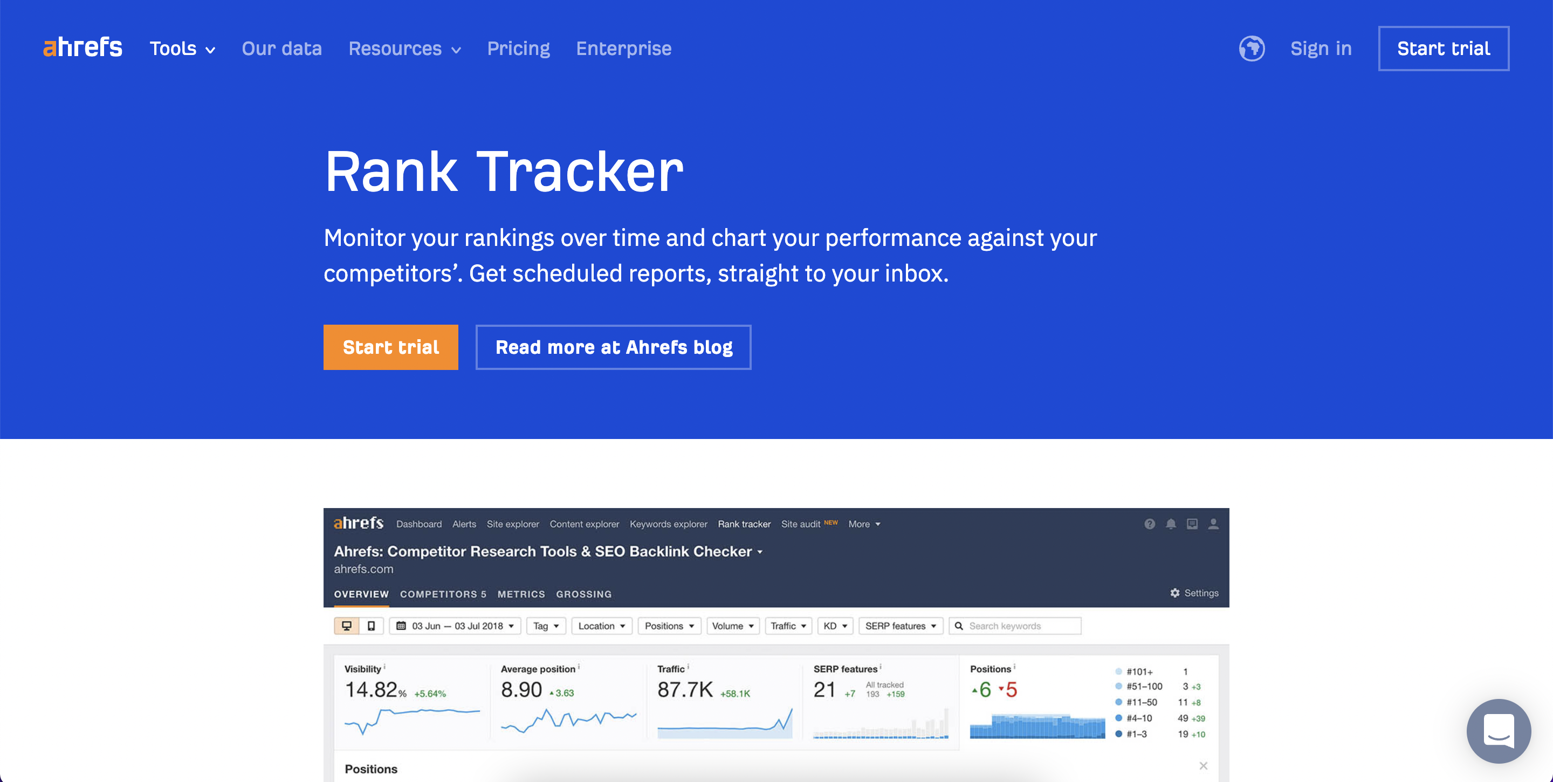The height and width of the screenshot is (782, 1553).
Task: Close the Positions panel with X
Action: (1204, 766)
